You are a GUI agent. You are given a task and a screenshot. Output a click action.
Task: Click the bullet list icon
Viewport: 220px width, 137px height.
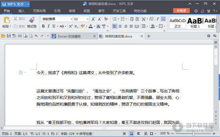click(x=115, y=19)
